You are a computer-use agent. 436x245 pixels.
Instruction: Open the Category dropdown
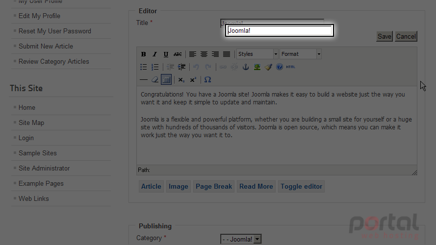tap(241, 239)
